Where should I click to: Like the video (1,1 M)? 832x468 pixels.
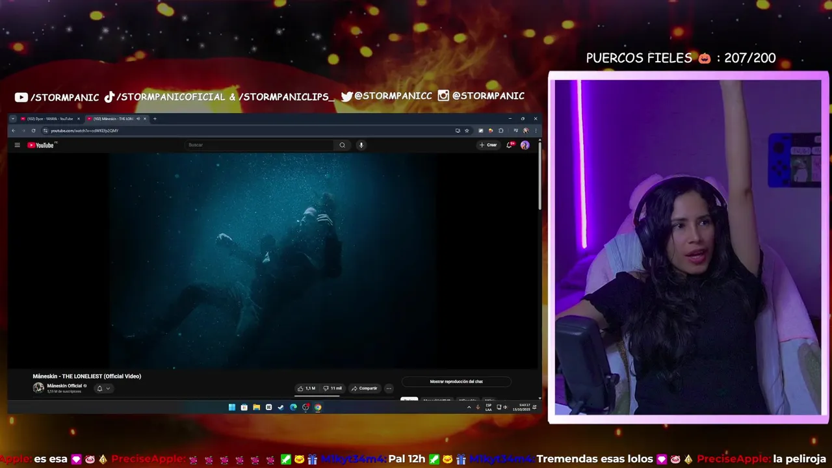pyautogui.click(x=306, y=388)
